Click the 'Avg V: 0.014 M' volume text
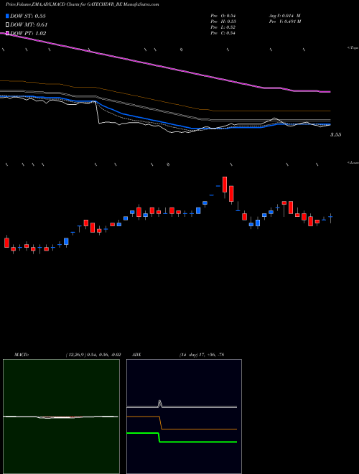Screen dimensions: 359x474 coord(284,16)
